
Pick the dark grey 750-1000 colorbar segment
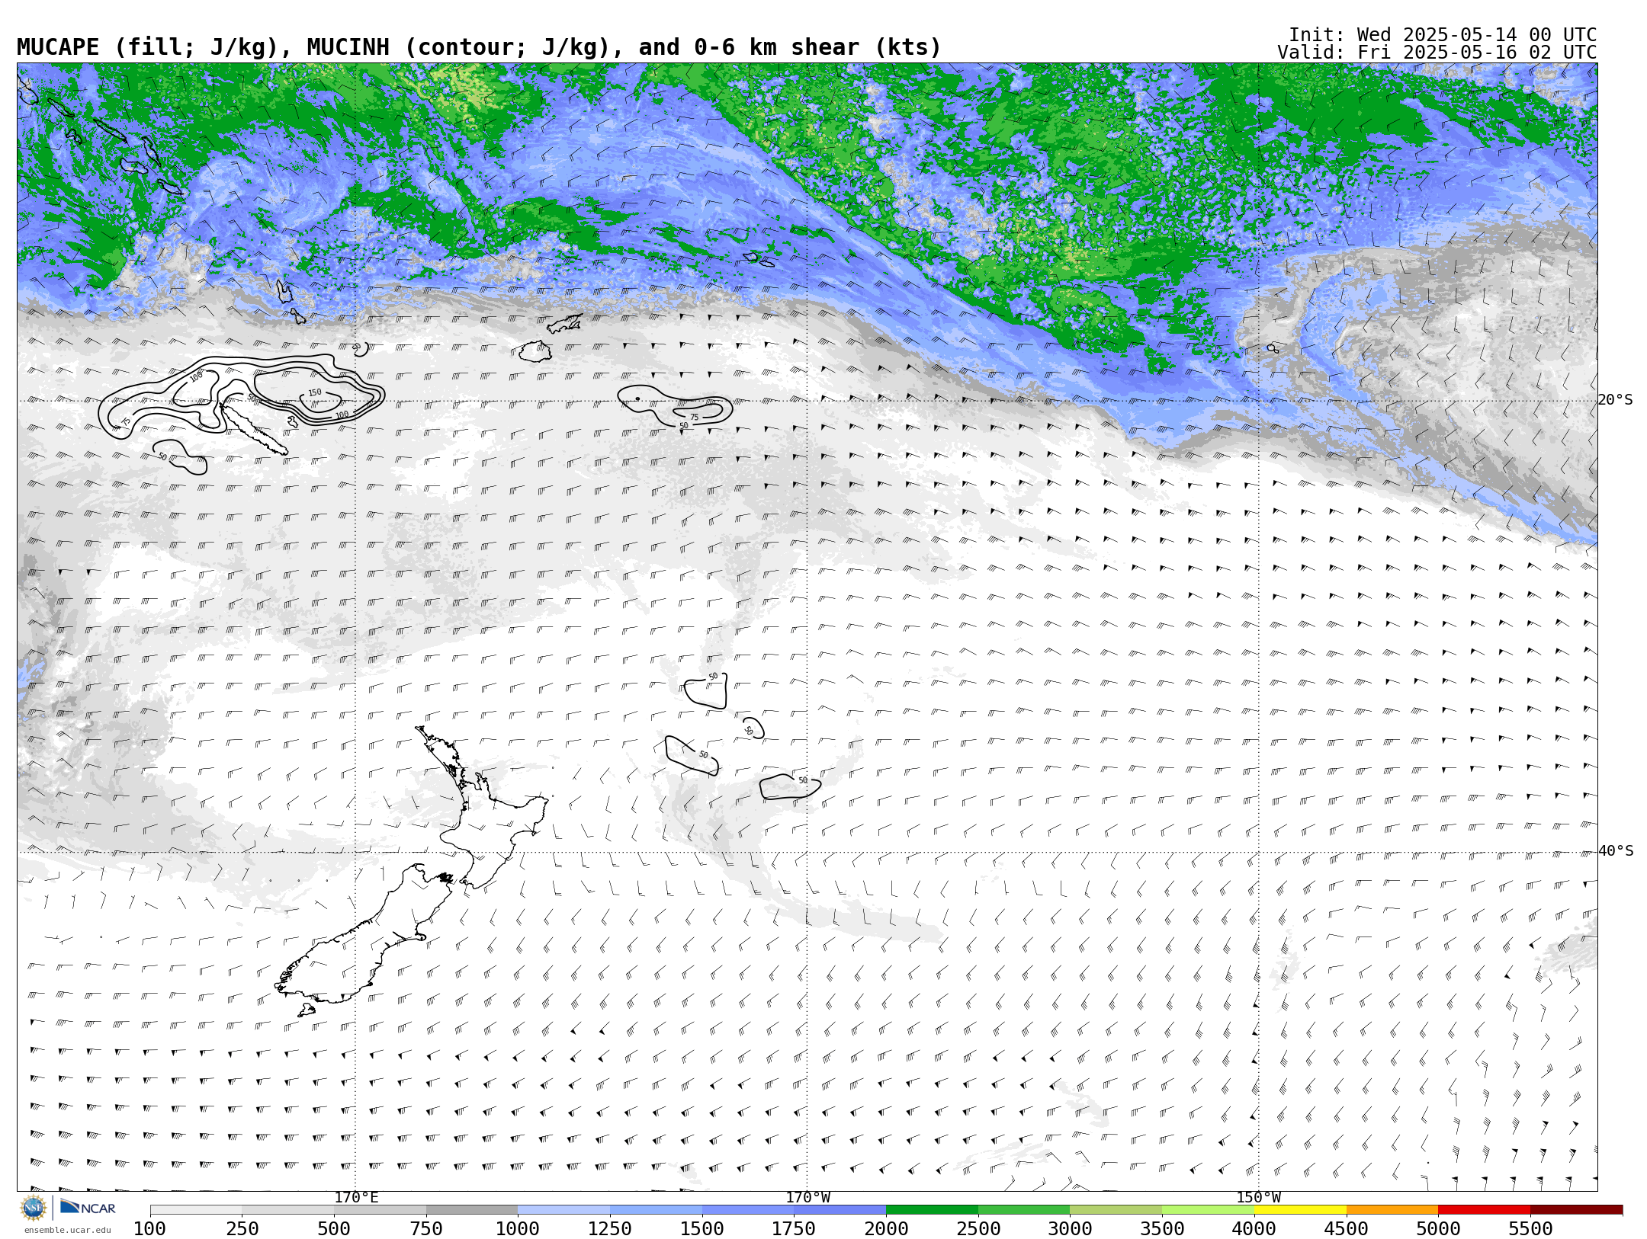(x=472, y=1210)
